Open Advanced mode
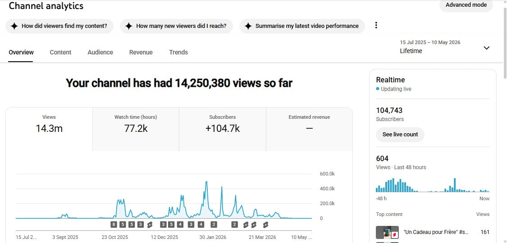This screenshot has width=507, height=243. click(x=466, y=5)
